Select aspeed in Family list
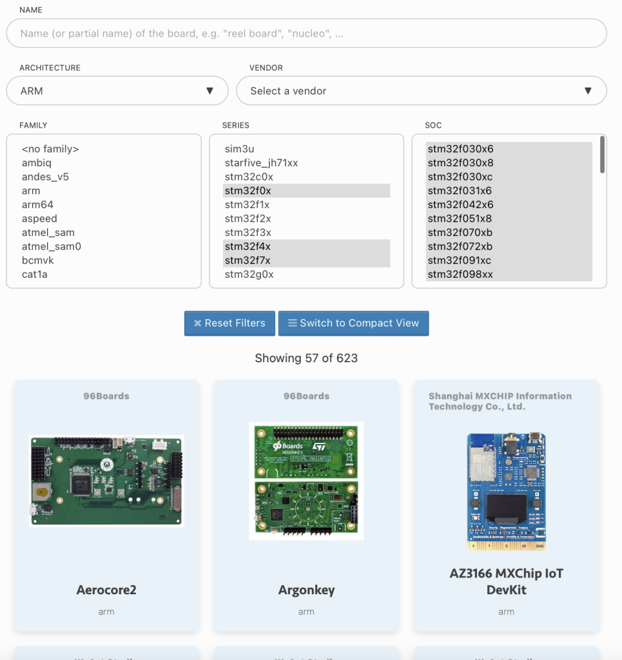This screenshot has width=622, height=660. pos(104,218)
